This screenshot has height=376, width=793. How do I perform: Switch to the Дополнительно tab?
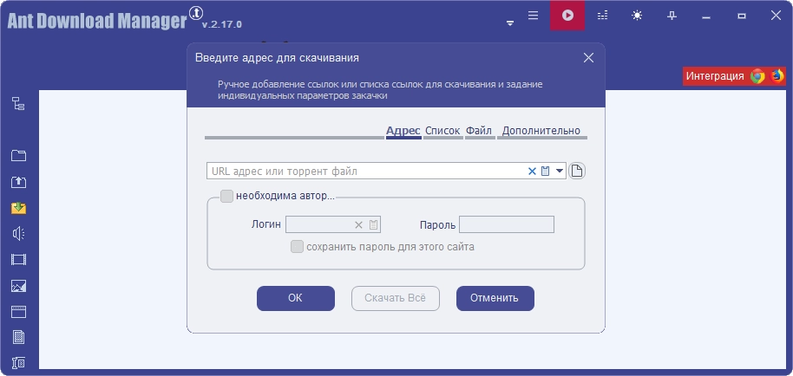tap(541, 131)
